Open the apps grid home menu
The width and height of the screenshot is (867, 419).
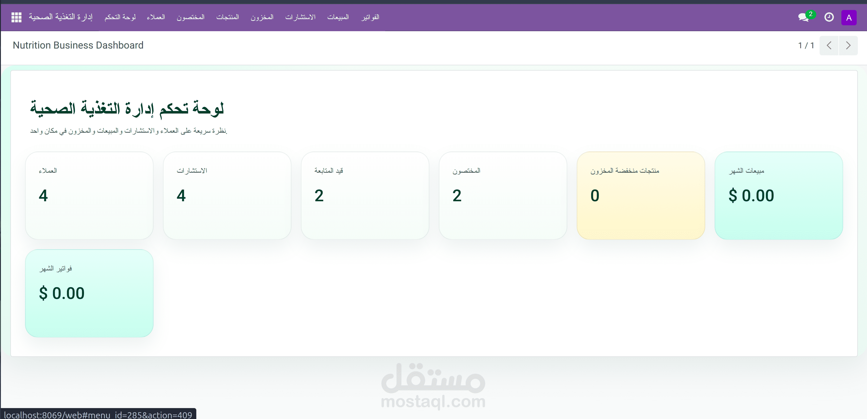(16, 17)
